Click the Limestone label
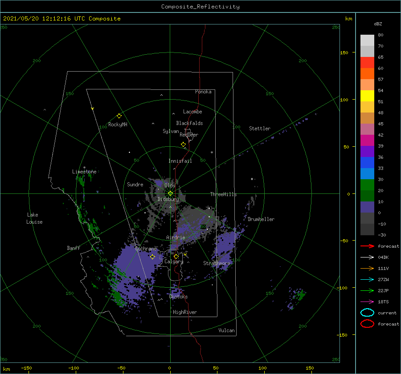The height and width of the screenshot is (374, 401). 84,172
